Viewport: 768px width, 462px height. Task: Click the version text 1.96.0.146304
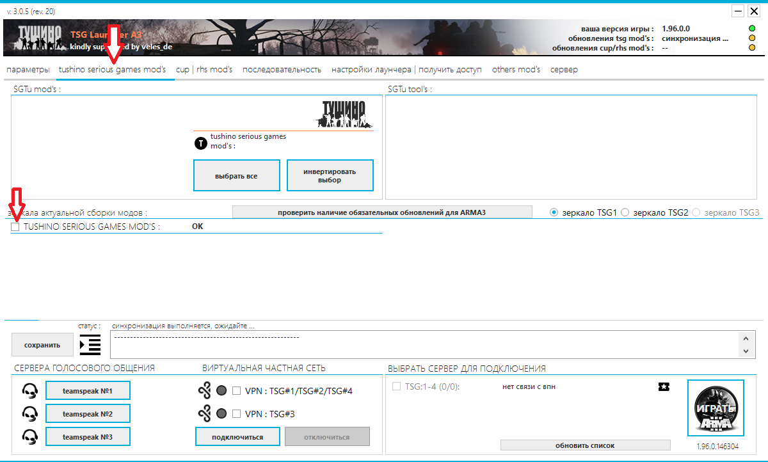coord(717,447)
